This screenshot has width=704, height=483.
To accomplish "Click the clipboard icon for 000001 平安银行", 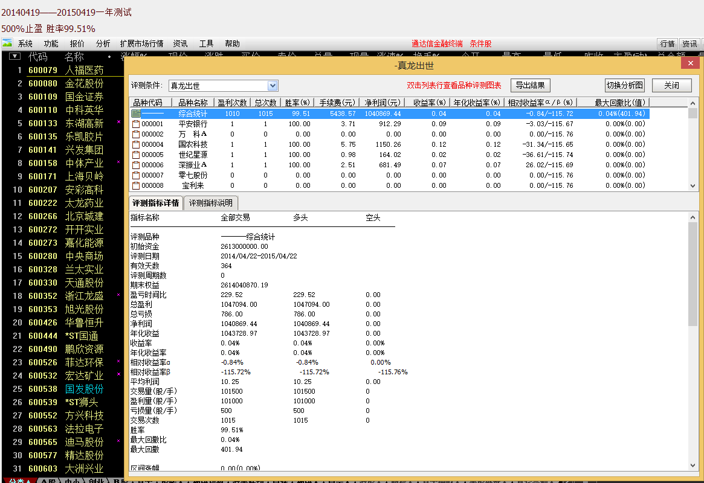I will click(x=135, y=124).
